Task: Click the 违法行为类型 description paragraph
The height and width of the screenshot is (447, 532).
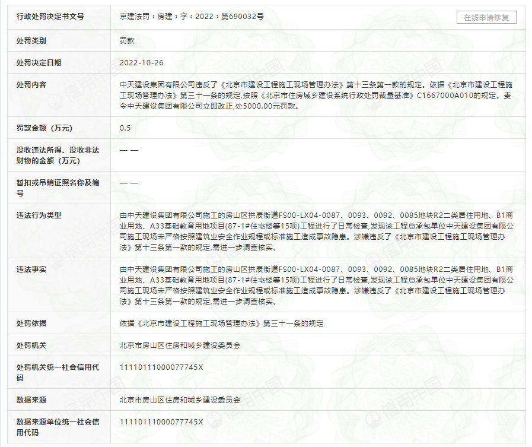Action: (x=317, y=231)
